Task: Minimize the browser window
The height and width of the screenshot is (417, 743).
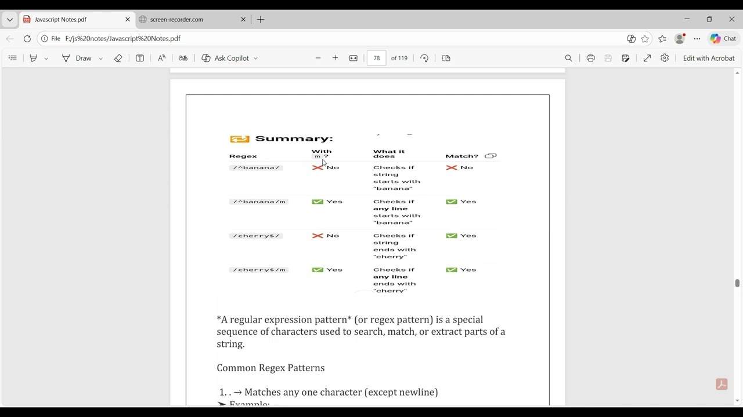Action: tap(687, 19)
